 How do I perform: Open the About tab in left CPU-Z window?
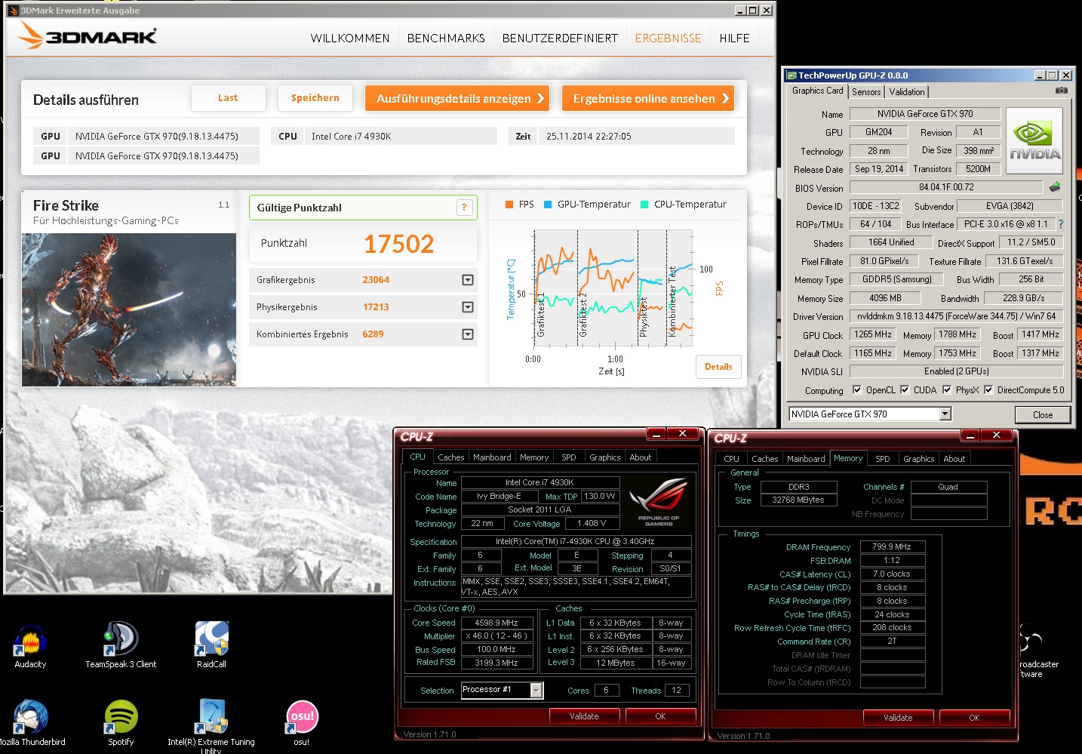(640, 457)
